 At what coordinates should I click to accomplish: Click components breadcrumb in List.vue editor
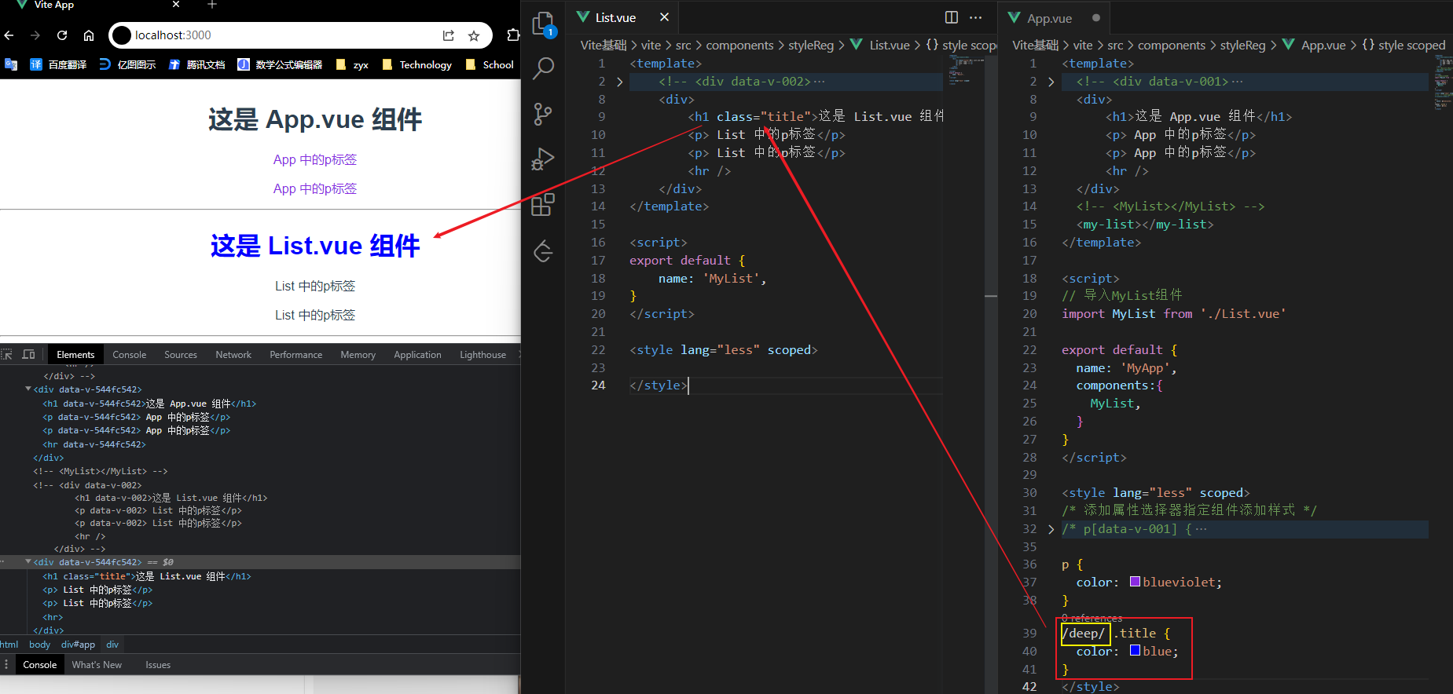click(x=739, y=46)
